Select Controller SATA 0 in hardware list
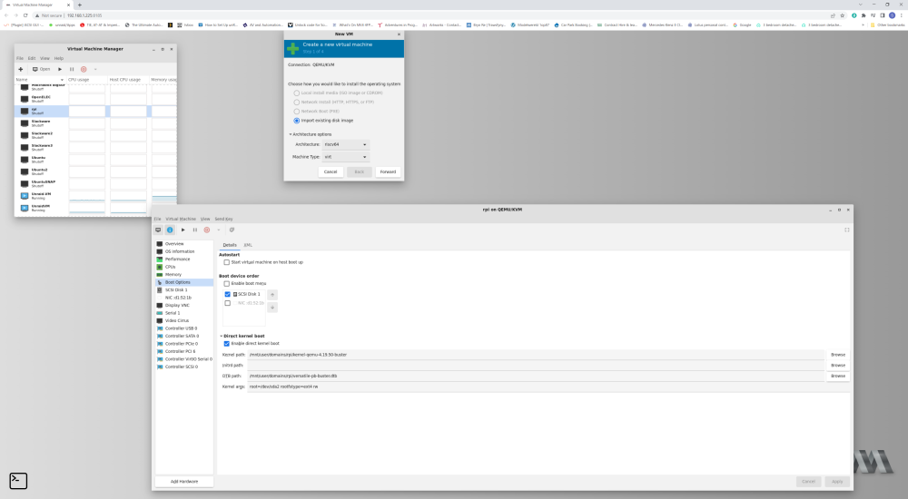Screen dimensions: 908x499 tap(184, 336)
